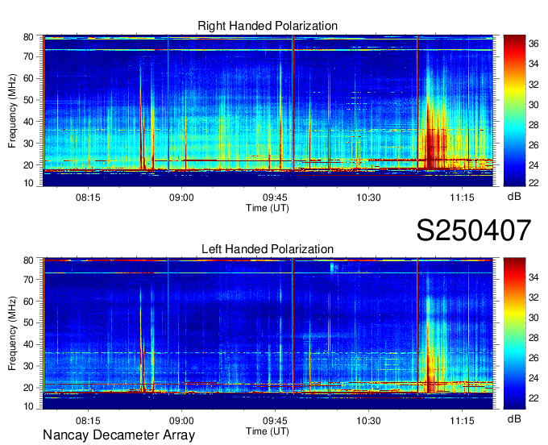The height and width of the screenshot is (445, 548).
Task: Select the 10 MHz tick of left-handed plot
Action: [x=28, y=406]
